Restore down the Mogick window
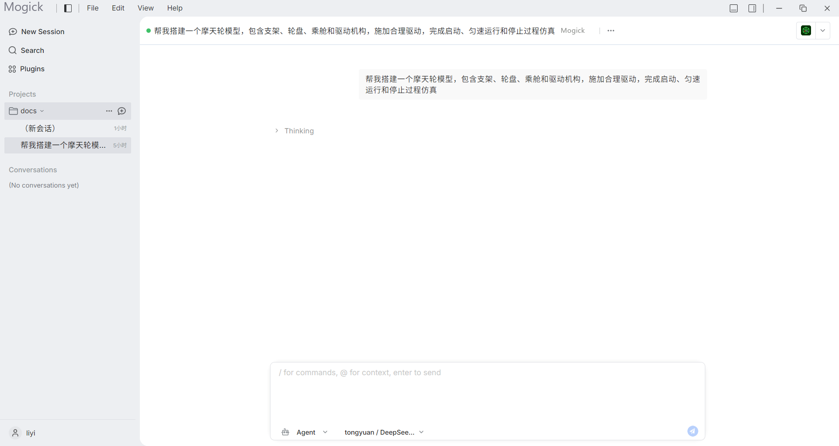 click(x=803, y=8)
